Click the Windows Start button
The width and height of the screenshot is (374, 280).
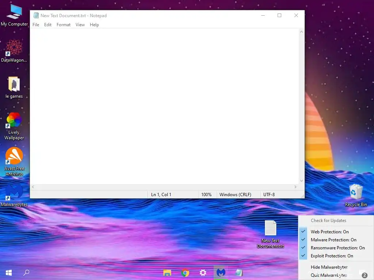click(x=9, y=273)
